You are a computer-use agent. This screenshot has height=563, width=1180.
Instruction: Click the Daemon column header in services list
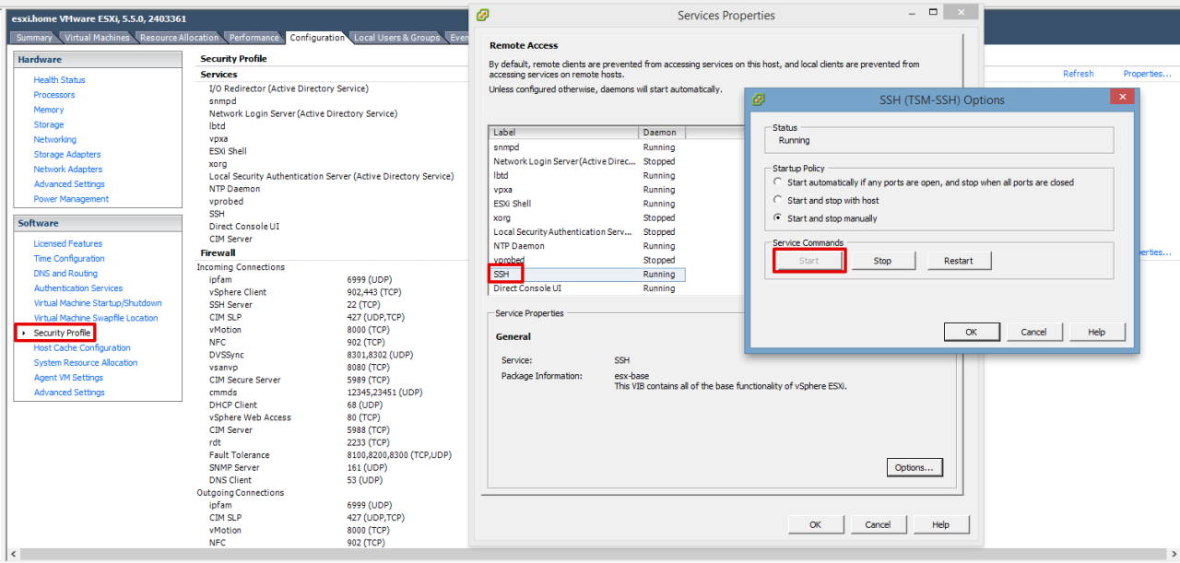(662, 133)
